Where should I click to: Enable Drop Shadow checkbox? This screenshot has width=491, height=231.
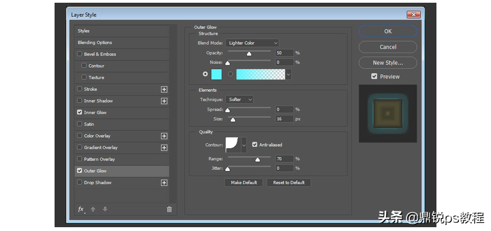[x=80, y=182]
